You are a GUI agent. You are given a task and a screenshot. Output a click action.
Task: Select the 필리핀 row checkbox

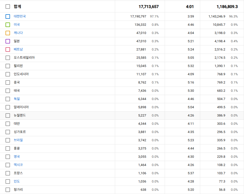pos(8,66)
